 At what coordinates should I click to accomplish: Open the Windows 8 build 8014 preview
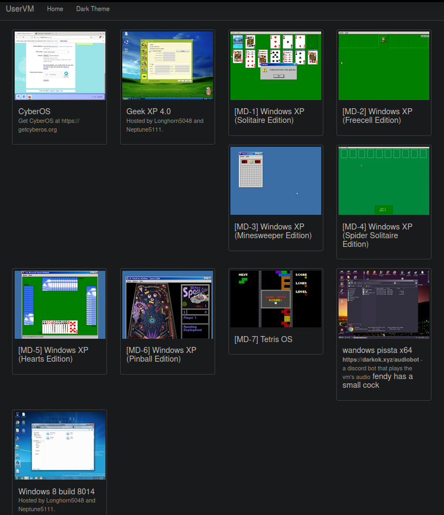(60, 445)
